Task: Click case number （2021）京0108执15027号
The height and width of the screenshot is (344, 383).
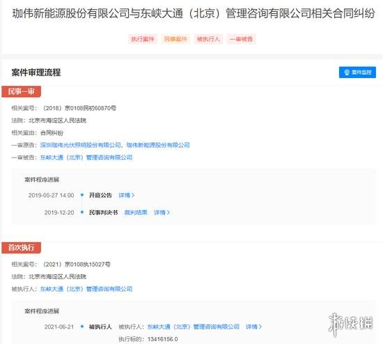Action: click(76, 264)
